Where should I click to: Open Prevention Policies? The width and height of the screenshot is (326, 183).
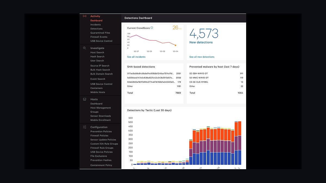(x=101, y=131)
